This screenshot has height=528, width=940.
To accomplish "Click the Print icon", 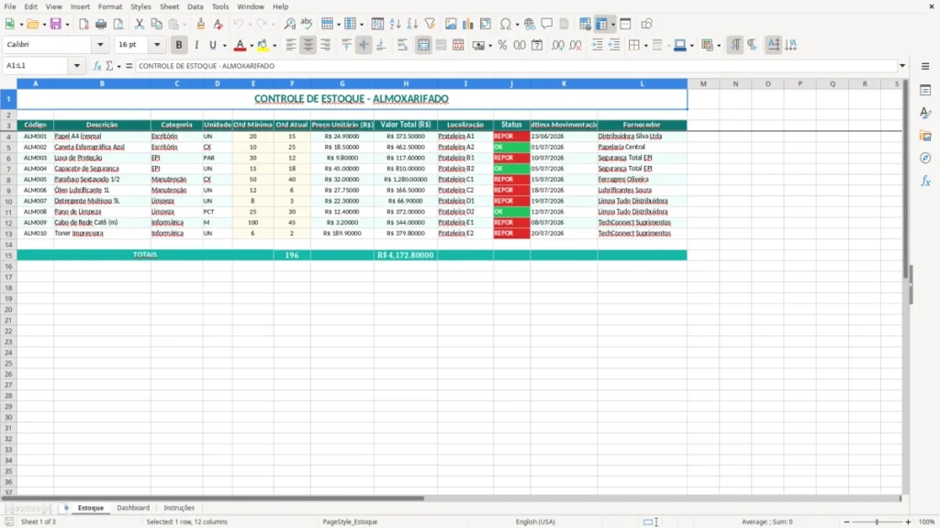I will (x=101, y=24).
